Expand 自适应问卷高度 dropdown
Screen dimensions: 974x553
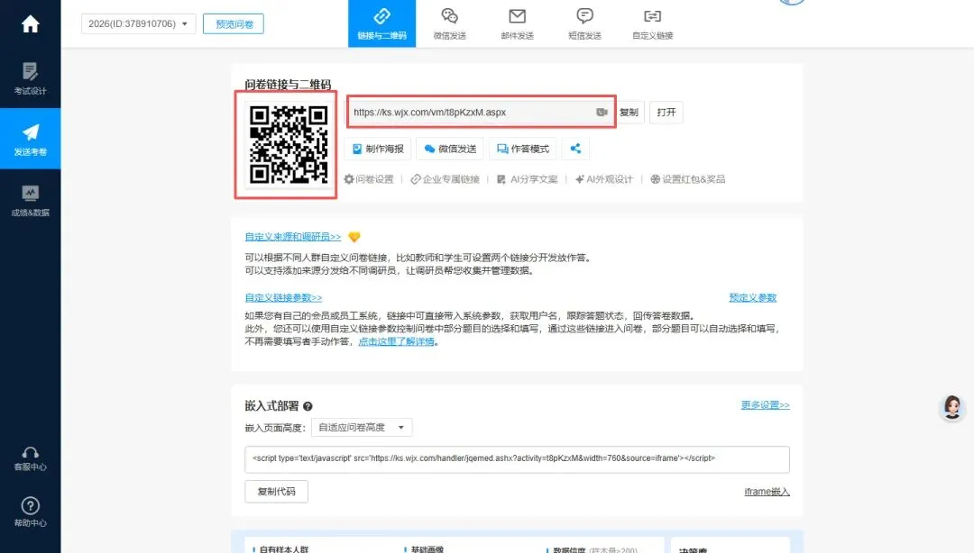coord(363,427)
